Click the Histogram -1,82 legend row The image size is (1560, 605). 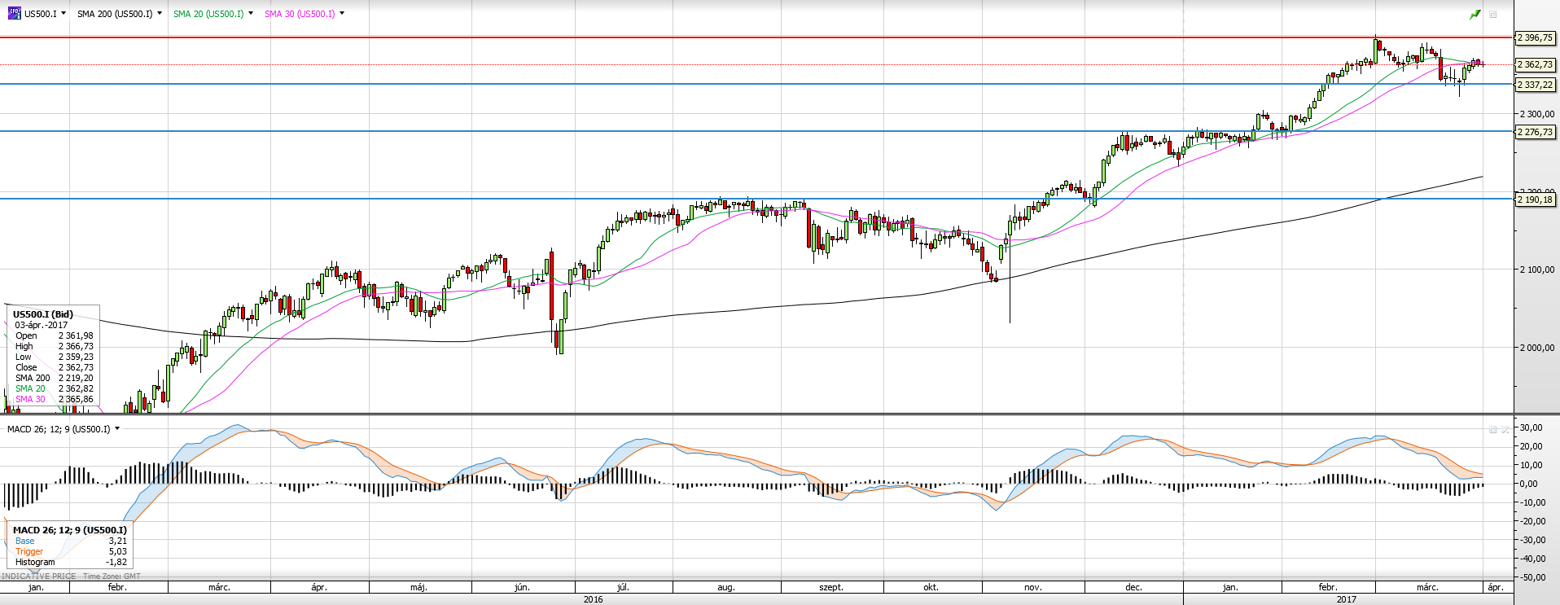[71, 562]
